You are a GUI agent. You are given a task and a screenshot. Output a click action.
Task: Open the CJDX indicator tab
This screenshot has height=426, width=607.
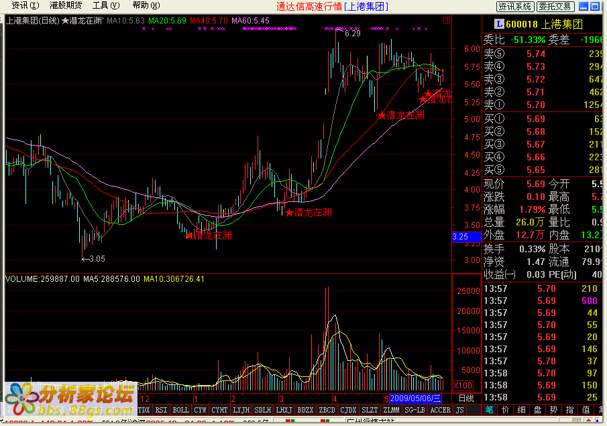pos(348,410)
